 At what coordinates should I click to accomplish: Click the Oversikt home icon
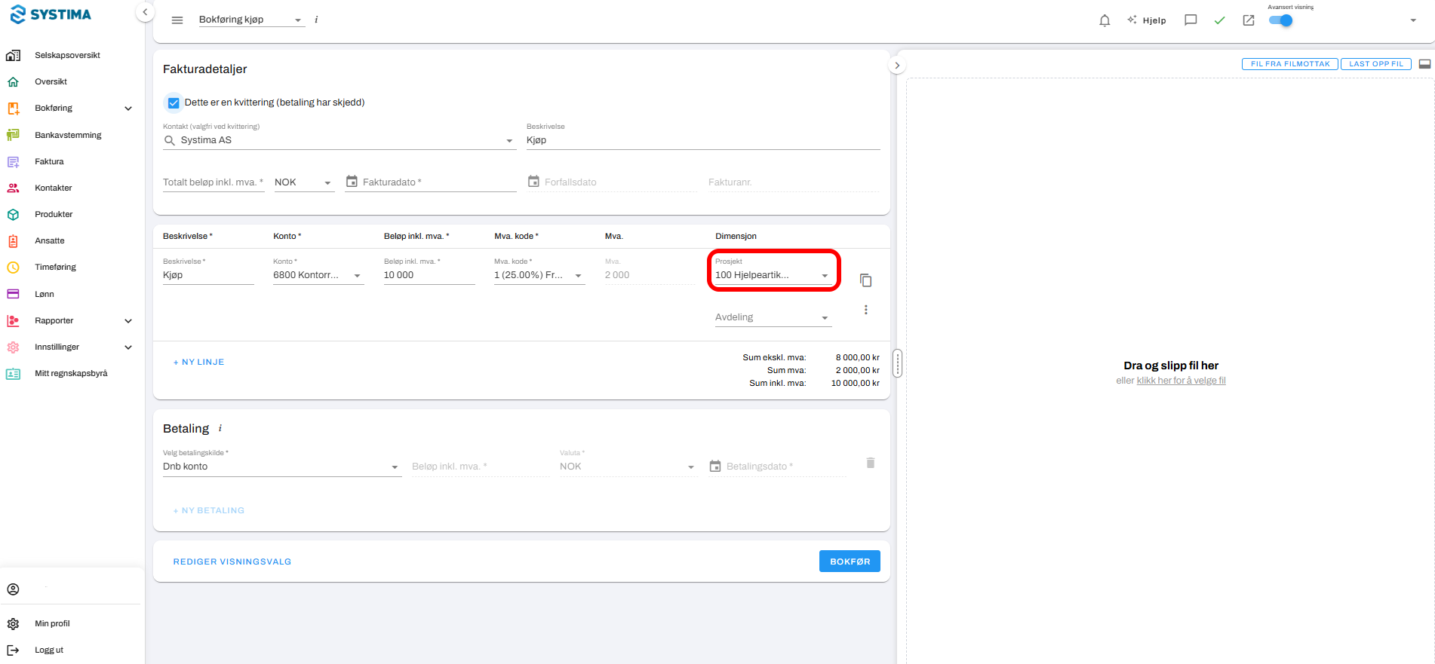point(13,81)
